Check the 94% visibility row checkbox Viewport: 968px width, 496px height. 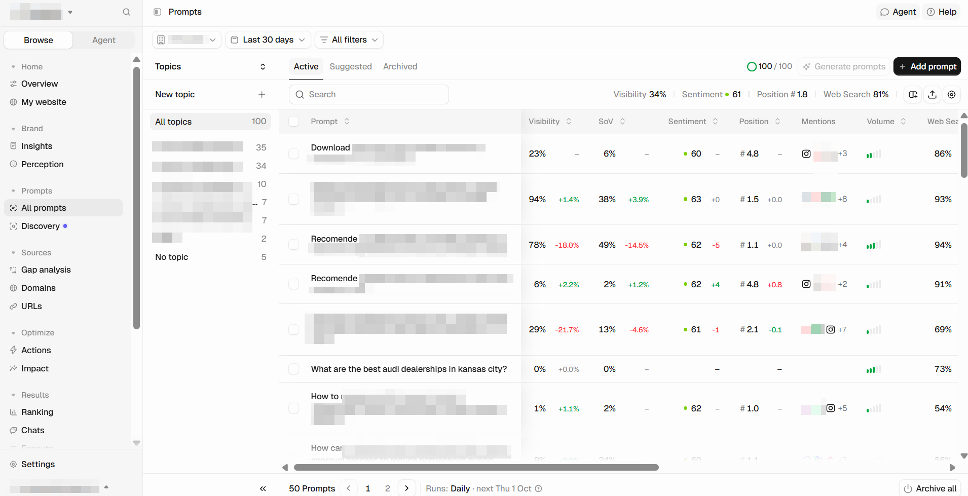[293, 199]
